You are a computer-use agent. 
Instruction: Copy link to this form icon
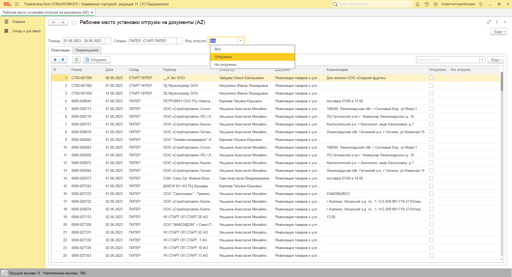(489, 22)
